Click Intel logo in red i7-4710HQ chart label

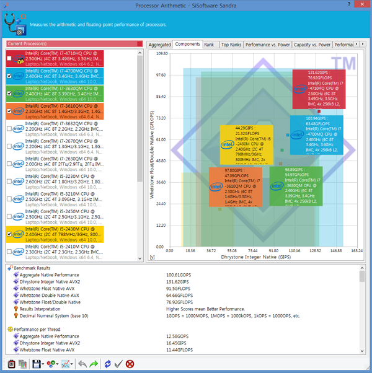coord(299,89)
